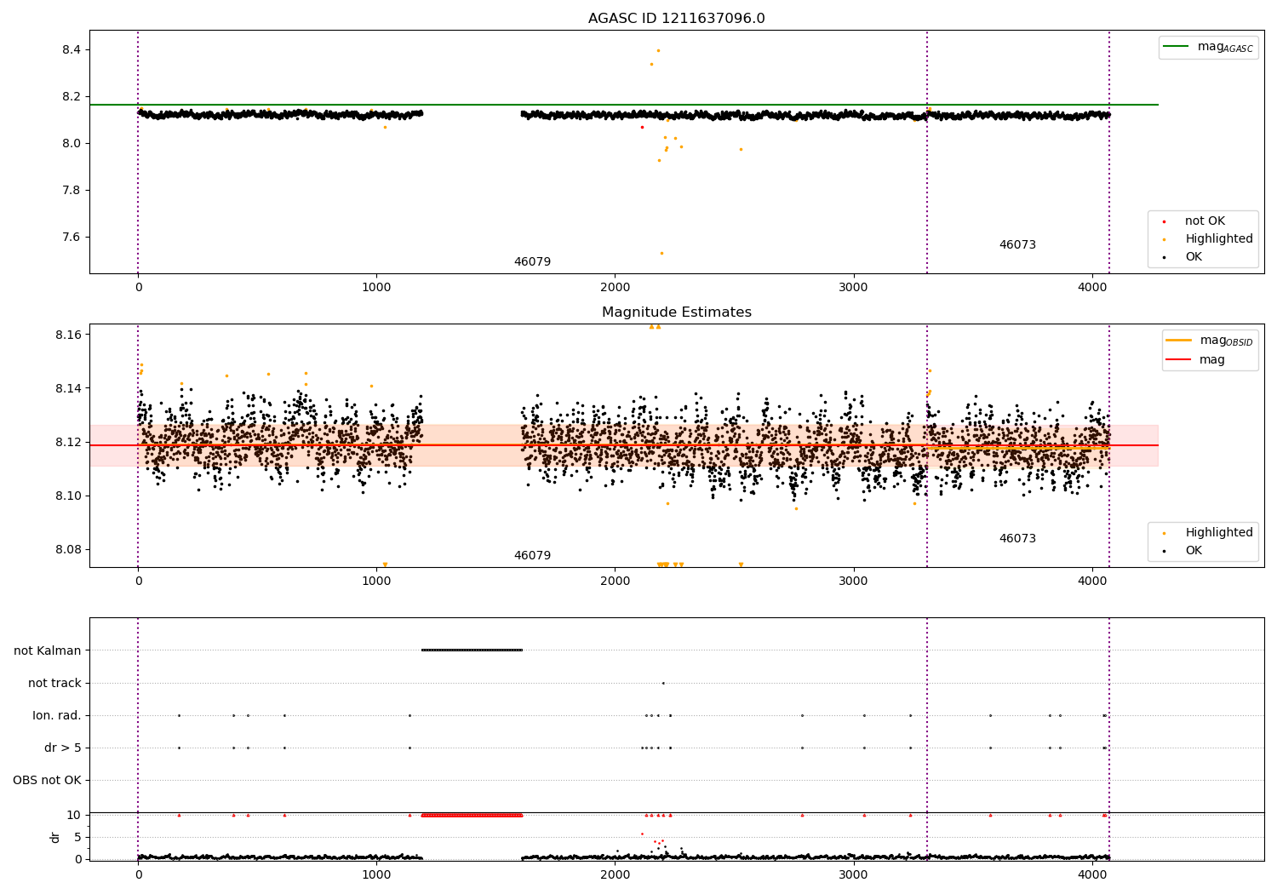
Task: Select the 'not OK' legend entry in top plot
Action: [1205, 221]
